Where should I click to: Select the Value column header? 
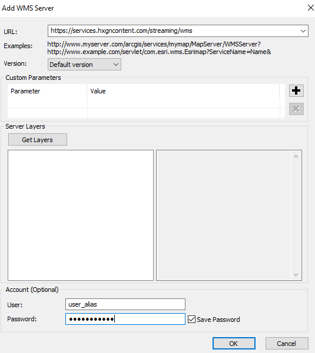183,91
